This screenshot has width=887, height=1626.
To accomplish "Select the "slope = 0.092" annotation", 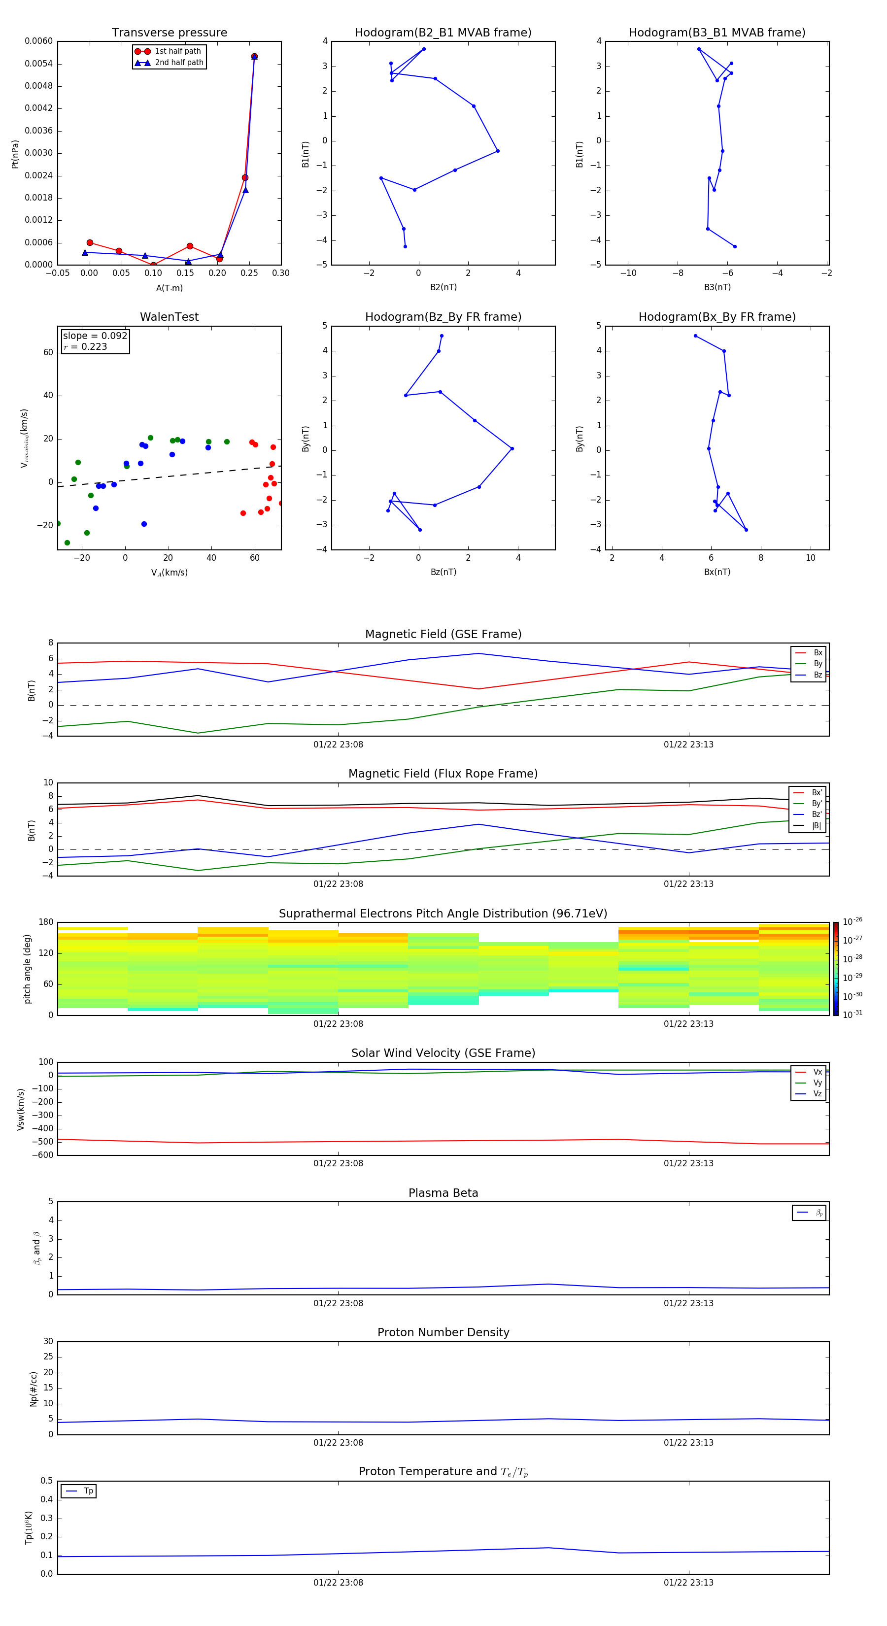I will 95,336.
